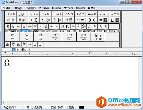Open the relational symbols palette (≤≠≈)
The width and height of the screenshot is (143, 110).
(11, 14)
